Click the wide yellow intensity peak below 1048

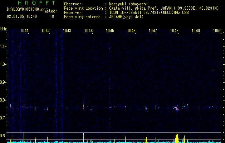point(177,138)
